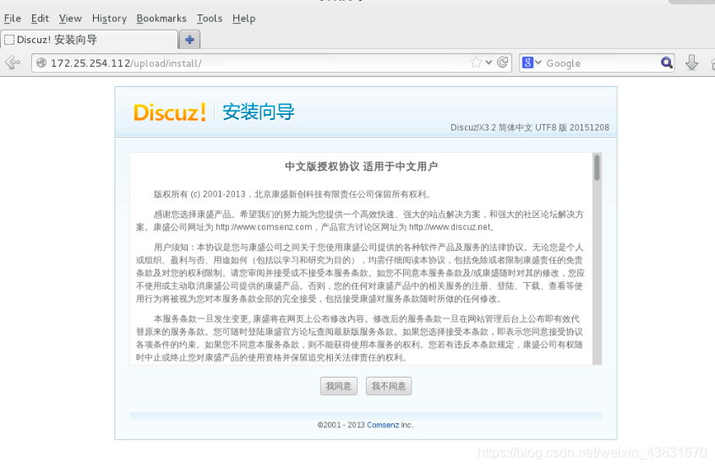Click the search magnifier icon
Screen dimensions: 715x468
(667, 63)
